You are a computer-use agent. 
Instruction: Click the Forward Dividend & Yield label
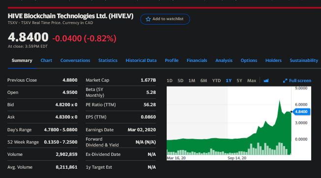point(102,142)
